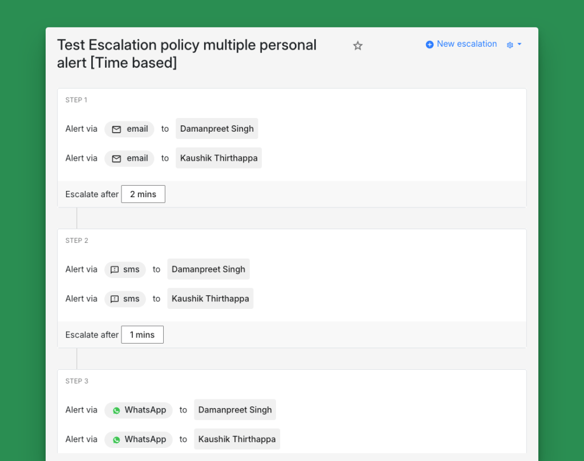Image resolution: width=584 pixels, height=461 pixels.
Task: Star this escalation policy as favorite
Action: [358, 46]
